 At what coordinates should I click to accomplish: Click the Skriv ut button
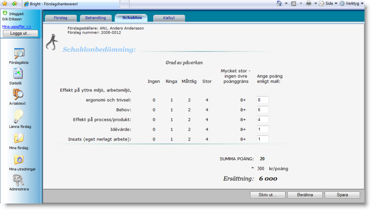(268, 195)
